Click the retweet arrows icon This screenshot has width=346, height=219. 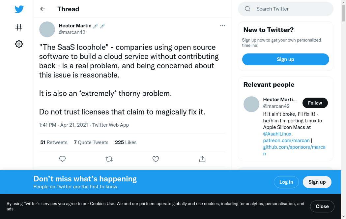(x=109, y=159)
